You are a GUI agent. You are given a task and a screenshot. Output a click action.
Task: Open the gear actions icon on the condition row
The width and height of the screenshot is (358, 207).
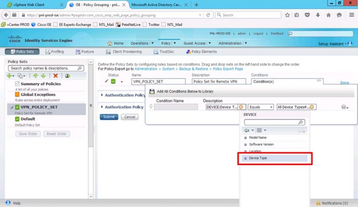344,107
